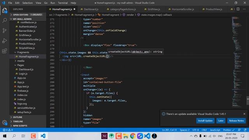Open the Selection menu
Image resolution: width=249 pixels, height=140 pixels.
28,3
